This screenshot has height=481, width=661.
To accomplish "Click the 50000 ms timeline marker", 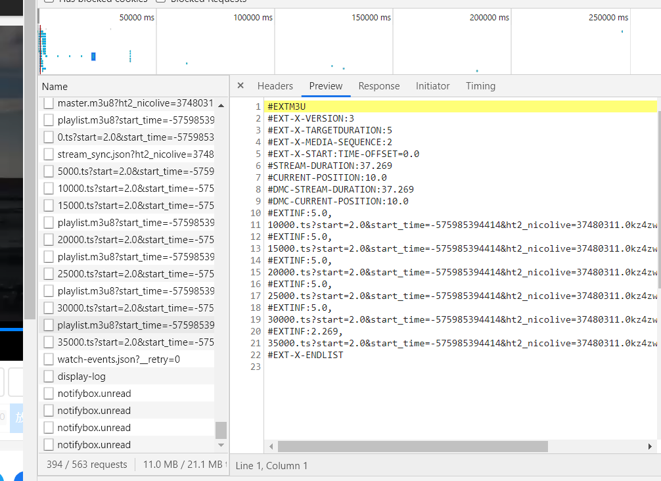I will 137,18.
